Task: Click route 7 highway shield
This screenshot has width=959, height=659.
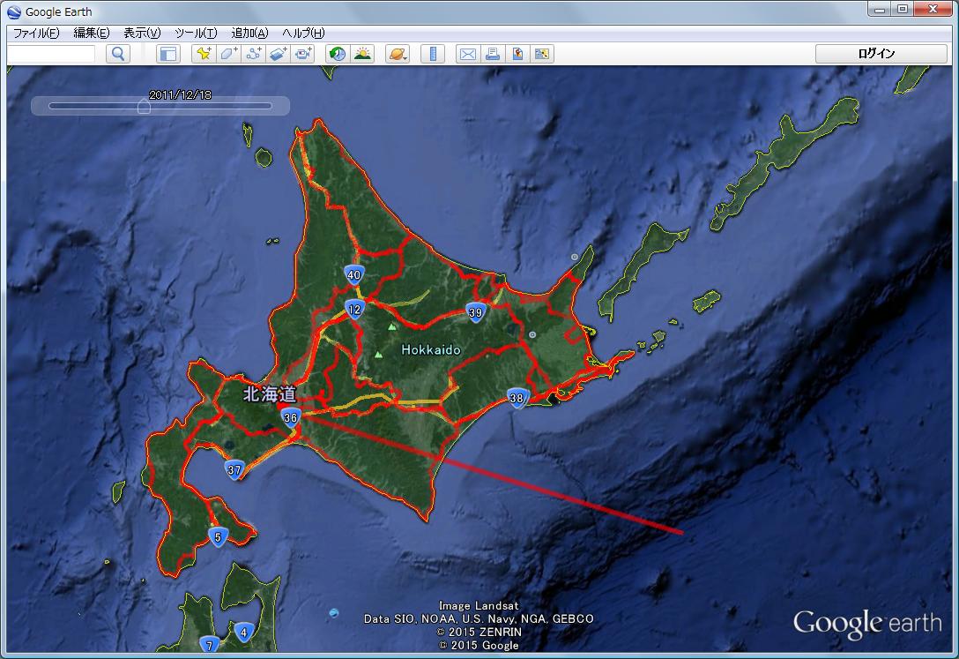Action: tap(209, 644)
